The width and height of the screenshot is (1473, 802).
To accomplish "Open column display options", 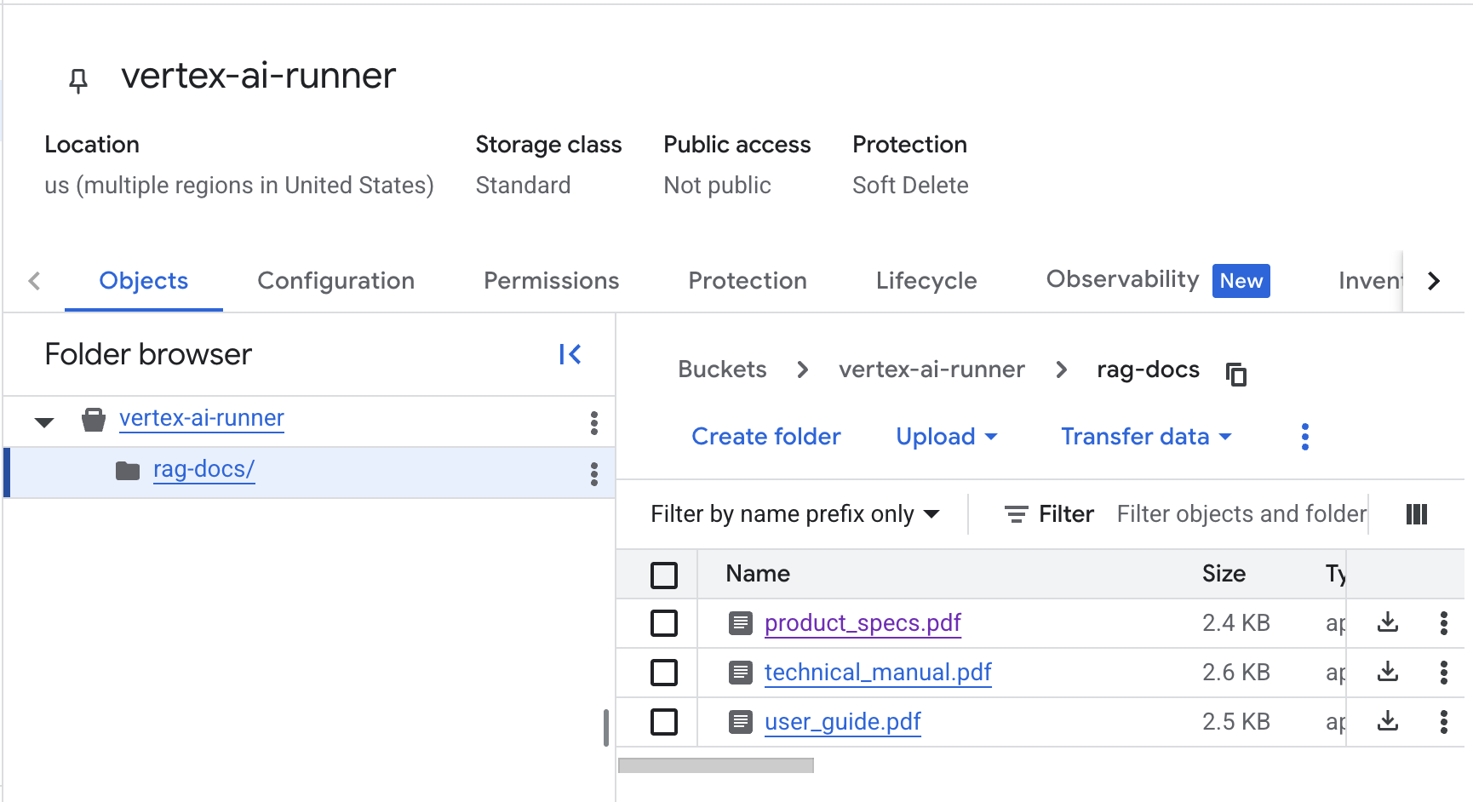I will pos(1416,514).
